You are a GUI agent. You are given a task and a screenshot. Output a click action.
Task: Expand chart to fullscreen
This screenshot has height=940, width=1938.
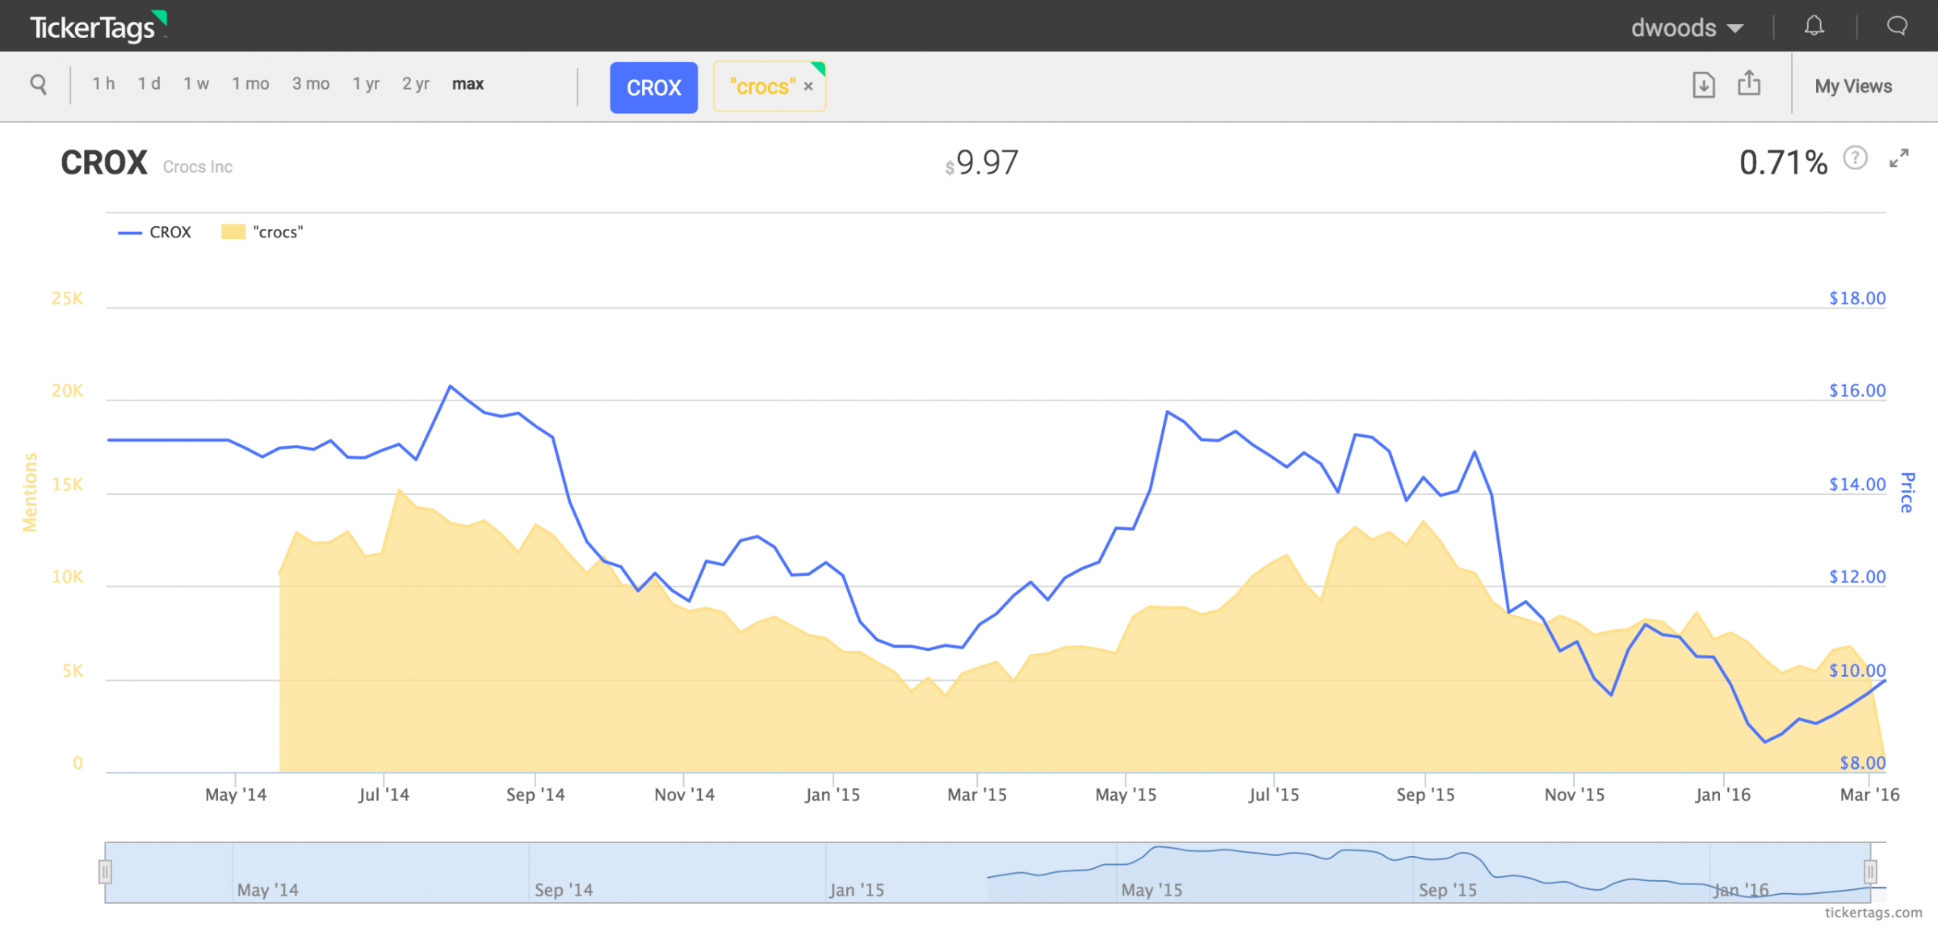[x=1899, y=158]
